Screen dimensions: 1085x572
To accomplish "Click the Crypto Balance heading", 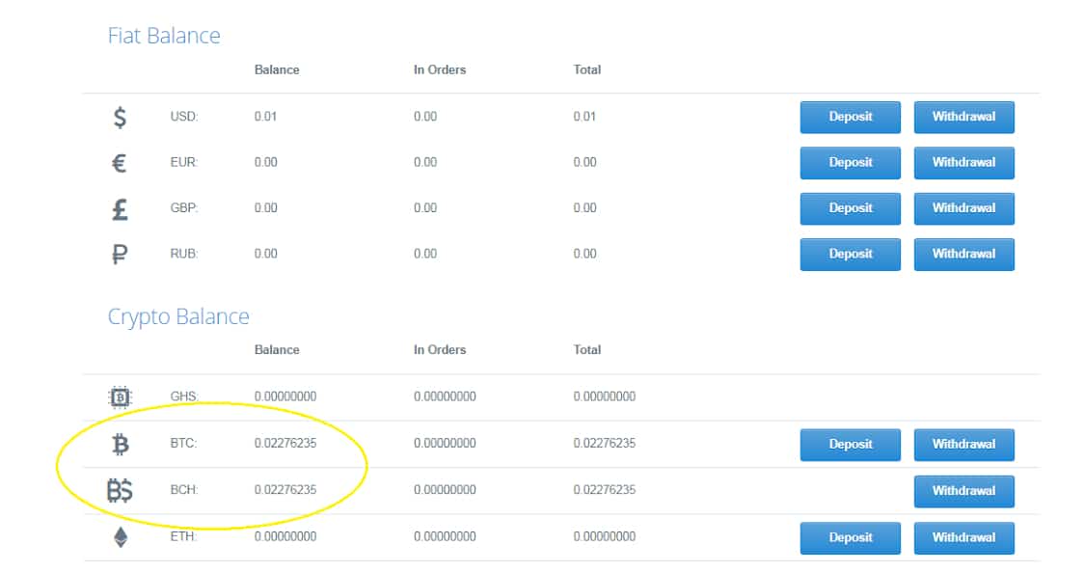I will click(x=178, y=316).
